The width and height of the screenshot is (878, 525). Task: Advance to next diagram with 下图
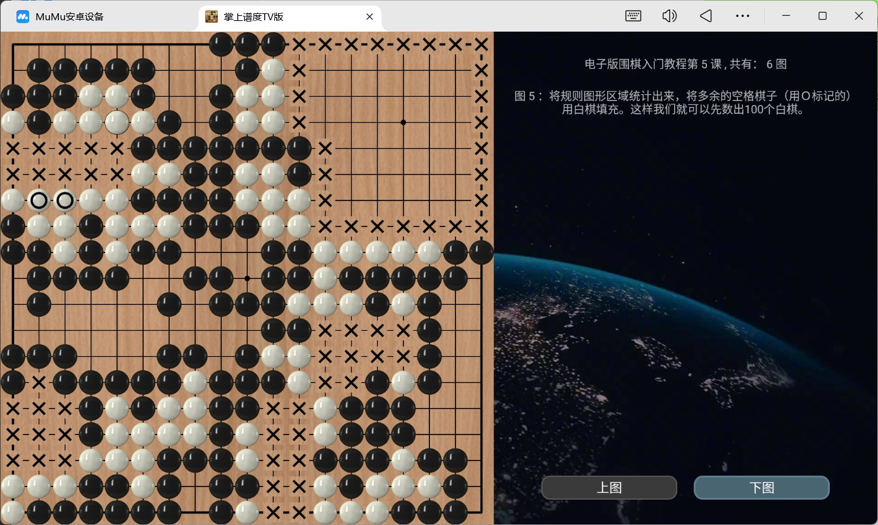click(761, 488)
